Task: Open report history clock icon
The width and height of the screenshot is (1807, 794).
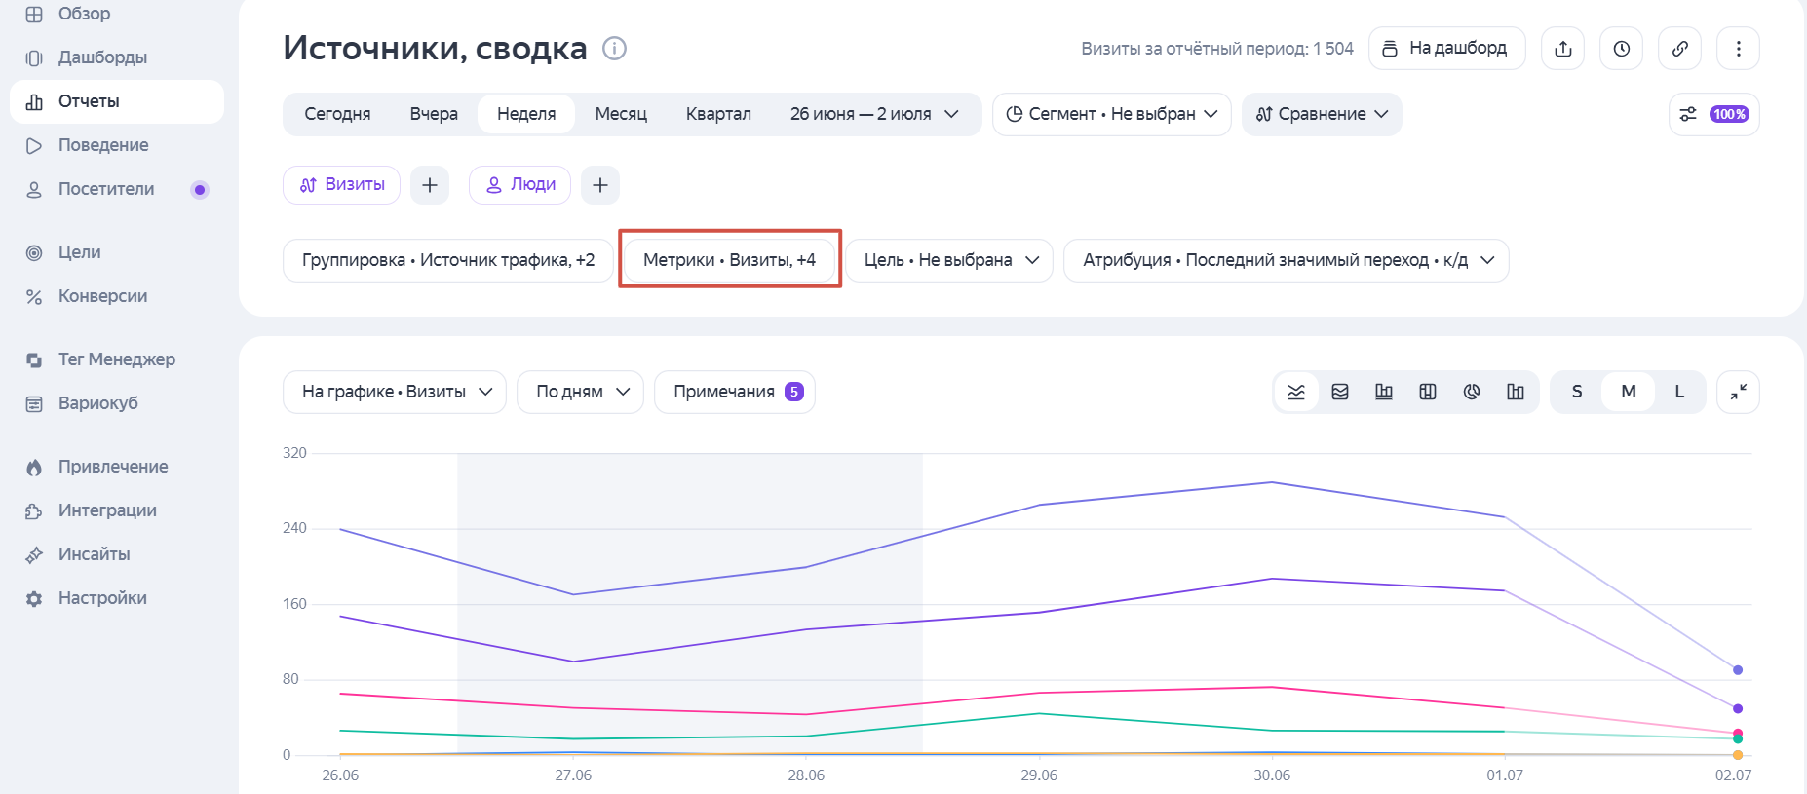Action: tap(1621, 49)
